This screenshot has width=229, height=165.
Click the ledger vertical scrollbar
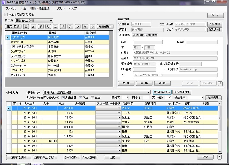coord(220,127)
